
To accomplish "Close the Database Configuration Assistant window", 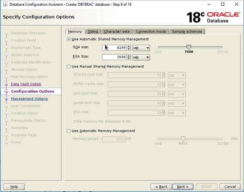I will [x=237, y=4].
